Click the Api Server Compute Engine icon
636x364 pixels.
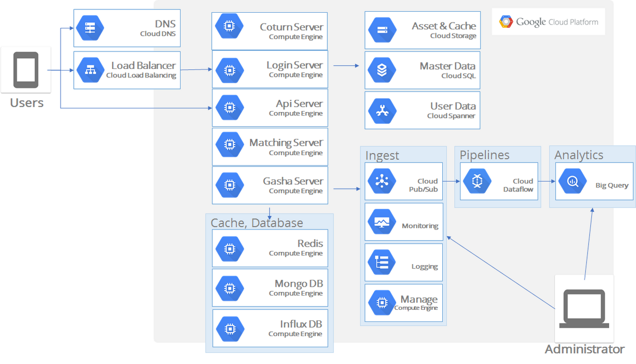[228, 108]
